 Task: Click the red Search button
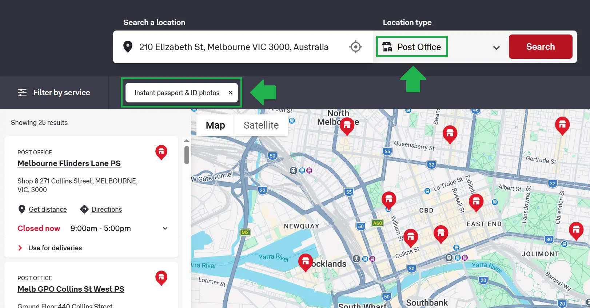(x=541, y=46)
